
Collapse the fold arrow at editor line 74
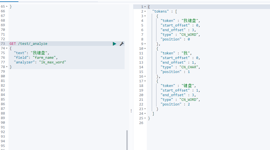click(7, 48)
